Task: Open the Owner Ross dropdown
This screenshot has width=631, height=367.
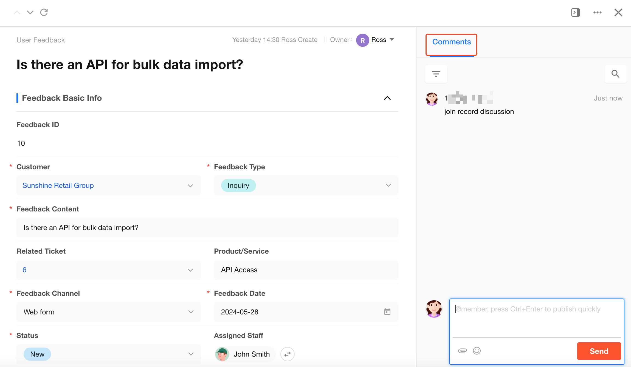Action: click(392, 39)
